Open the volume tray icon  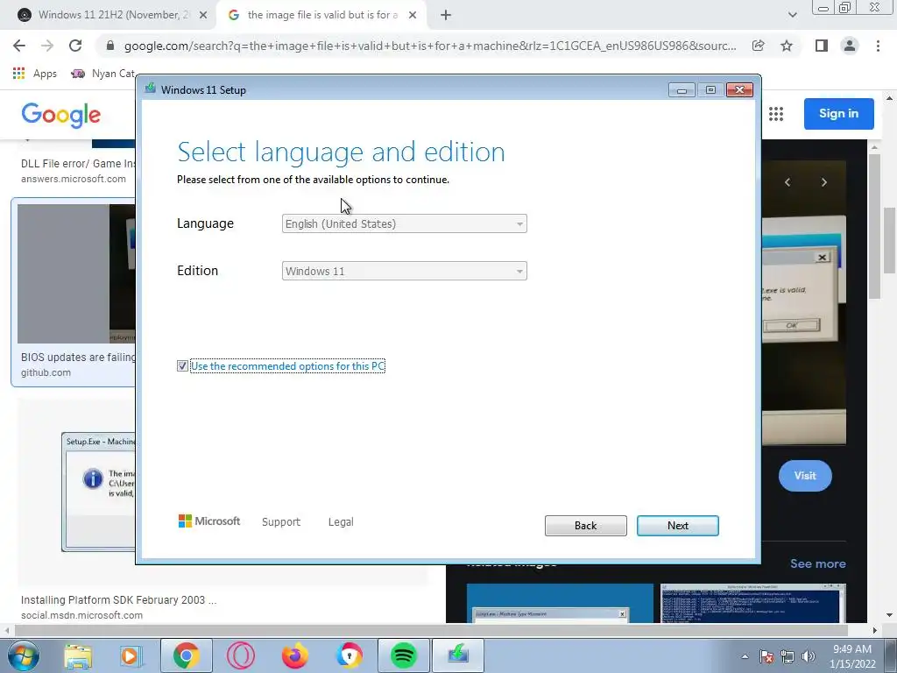click(x=809, y=657)
